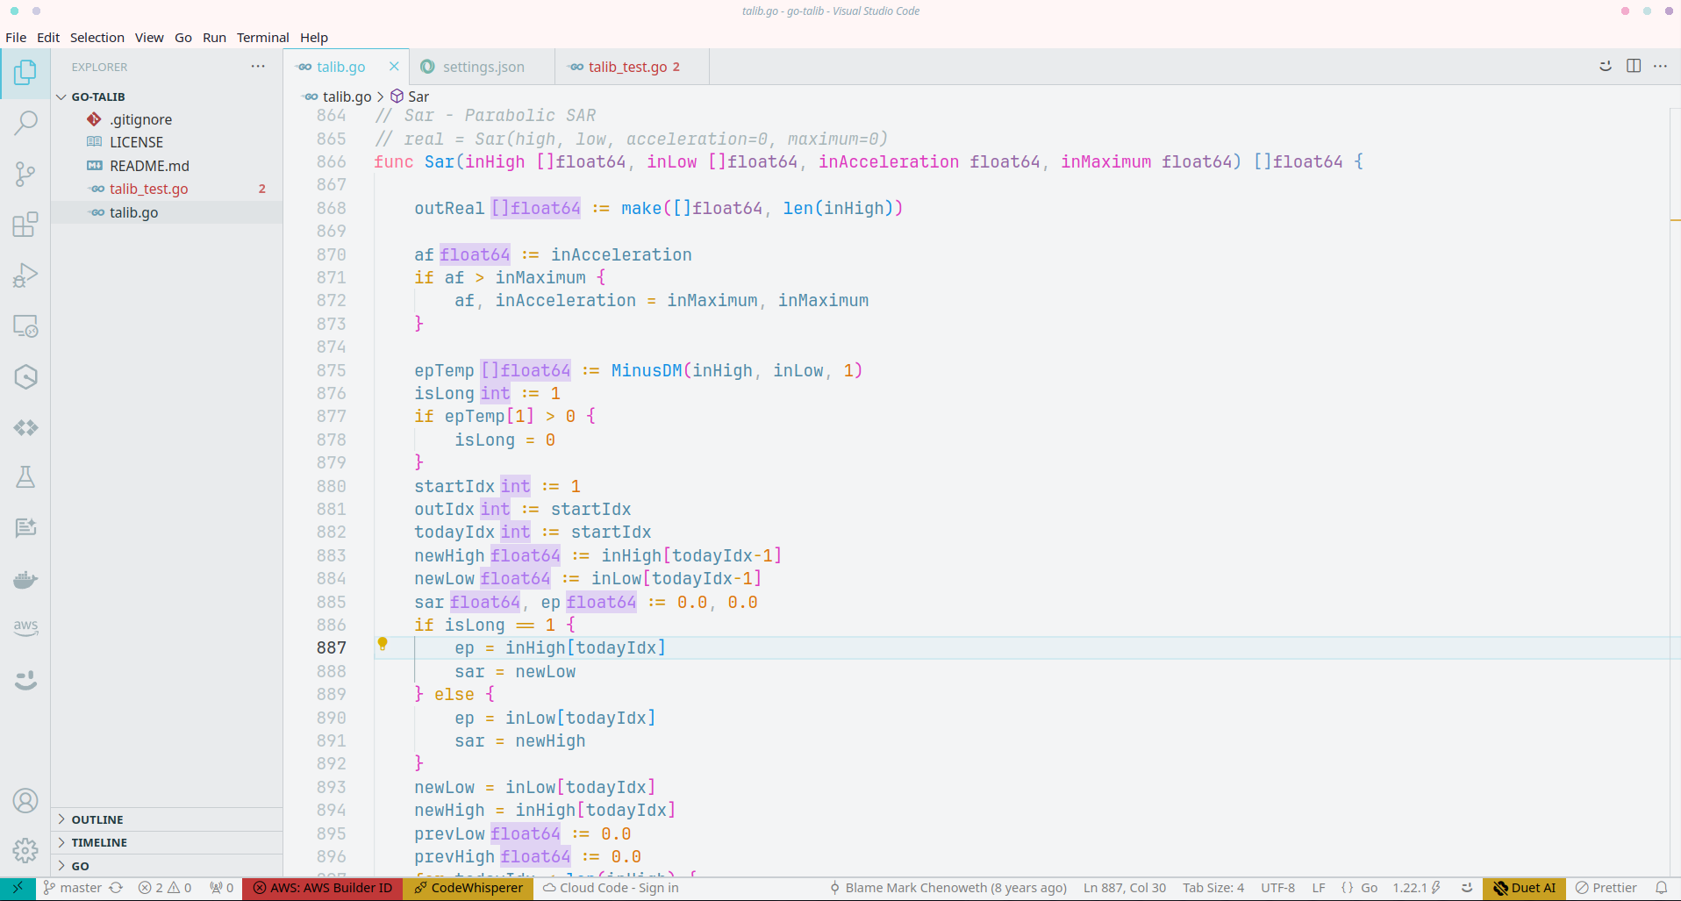1681x901 pixels.
Task: Toggle Prettier formatter status
Action: 1606,888
